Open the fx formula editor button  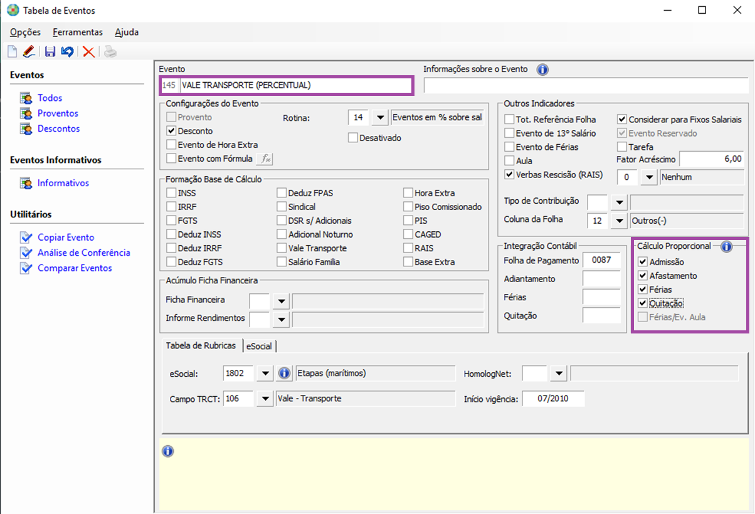click(266, 159)
